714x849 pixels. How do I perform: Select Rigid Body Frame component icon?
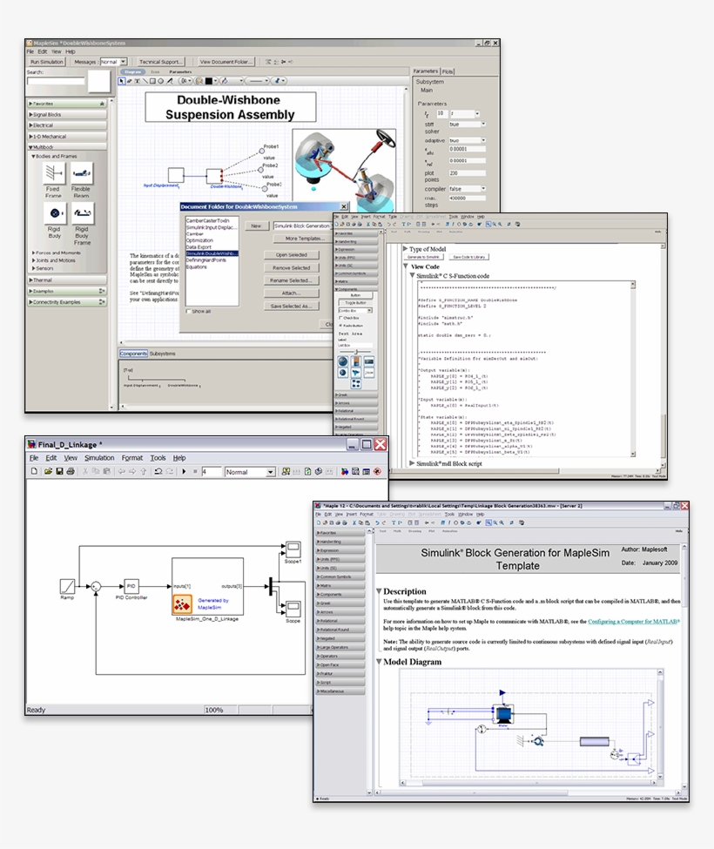click(82, 213)
